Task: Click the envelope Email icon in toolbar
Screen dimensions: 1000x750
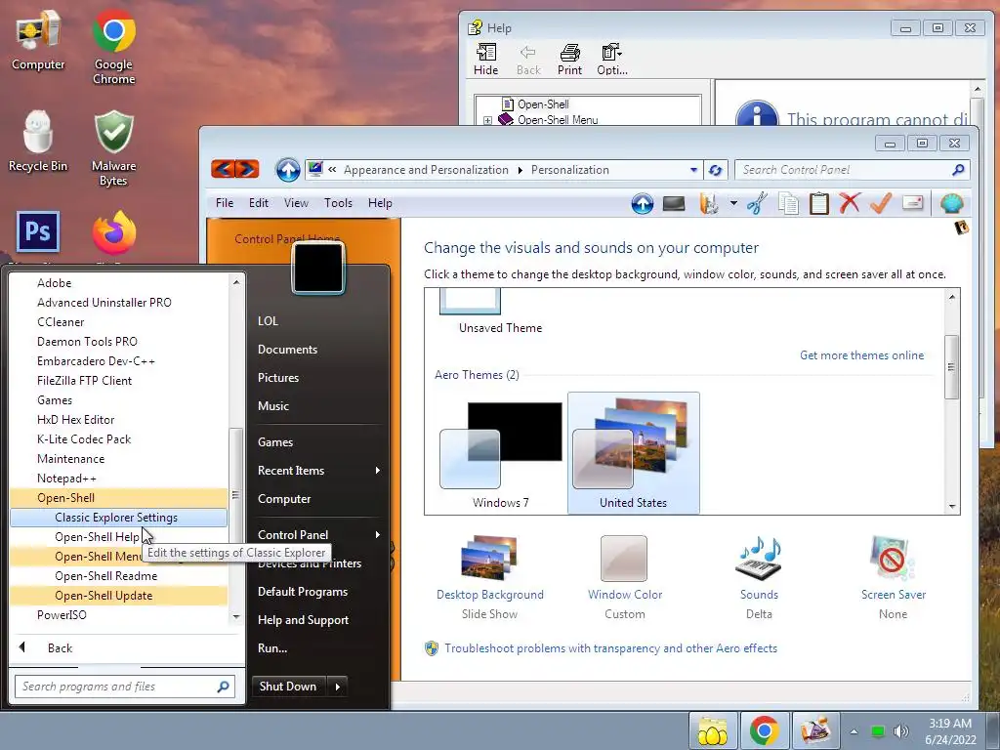Action: (913, 204)
